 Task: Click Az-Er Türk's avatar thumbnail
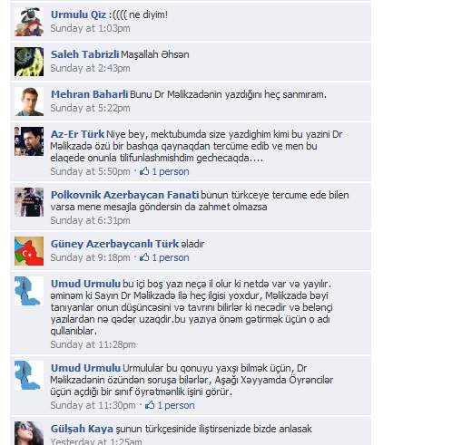click(29, 141)
